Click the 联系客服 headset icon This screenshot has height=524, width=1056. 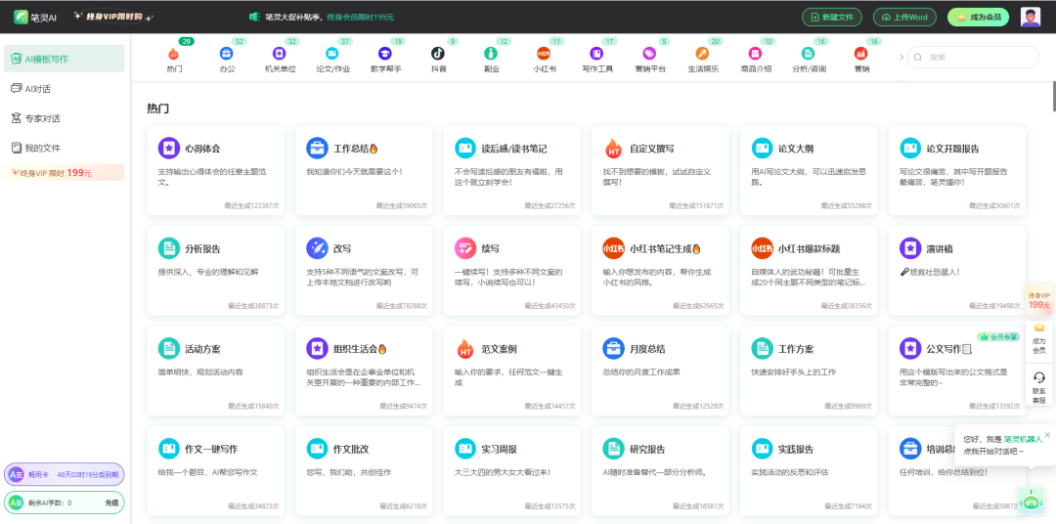click(1038, 377)
